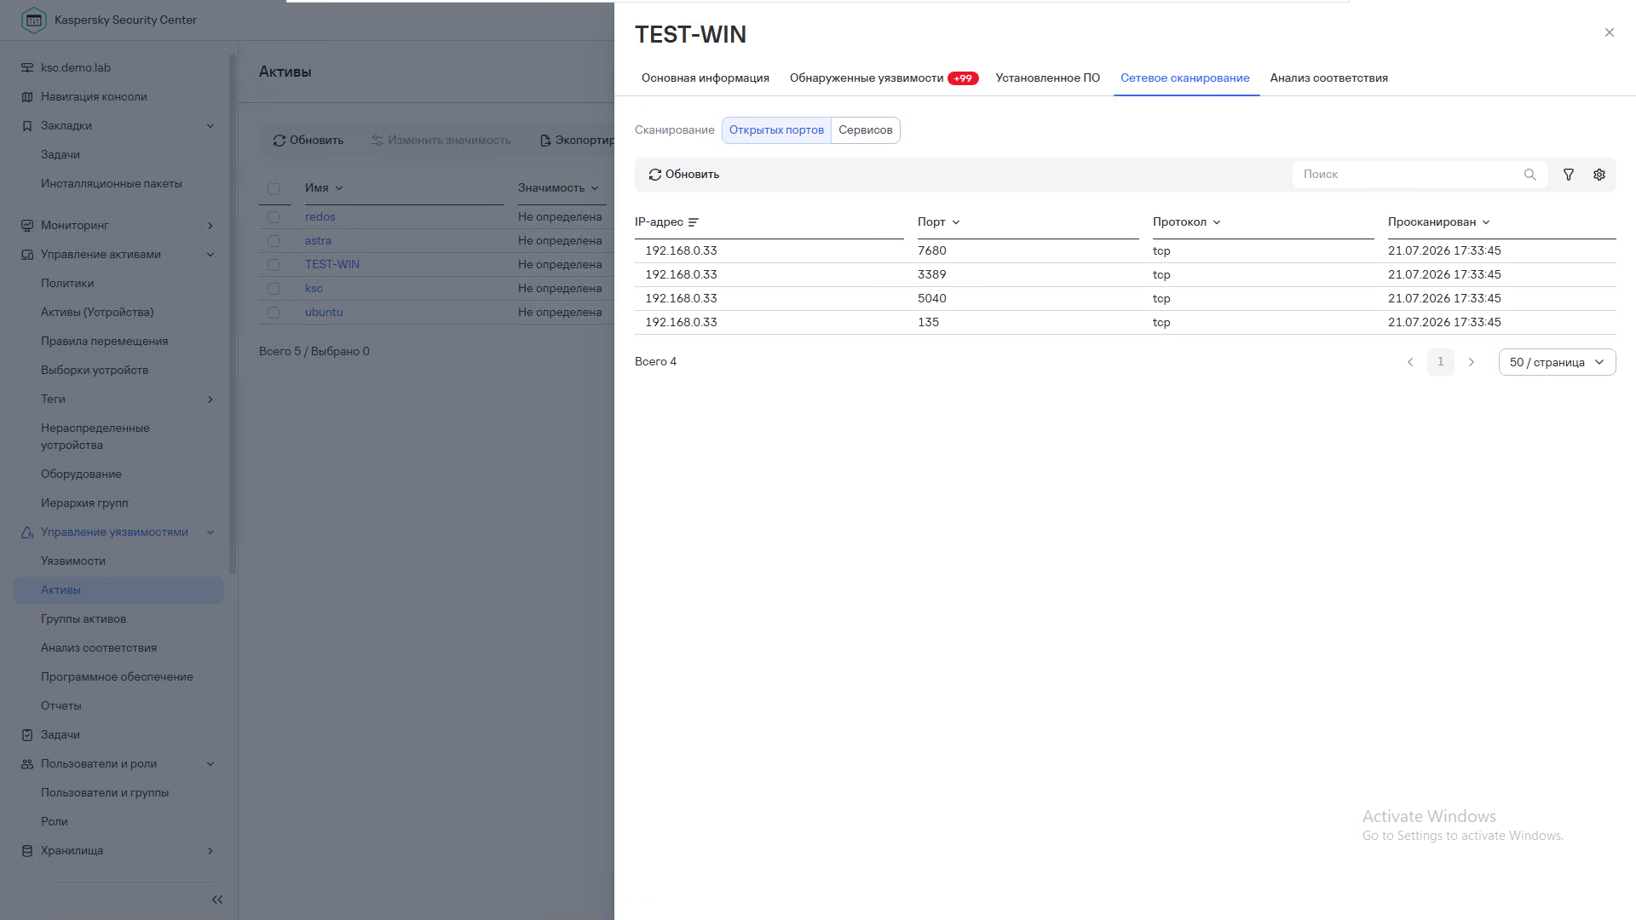
Task: Open Уязвимости in the sidebar
Action: click(x=73, y=561)
